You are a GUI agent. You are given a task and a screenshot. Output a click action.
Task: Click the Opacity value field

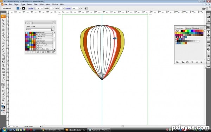[x=75, y=8]
